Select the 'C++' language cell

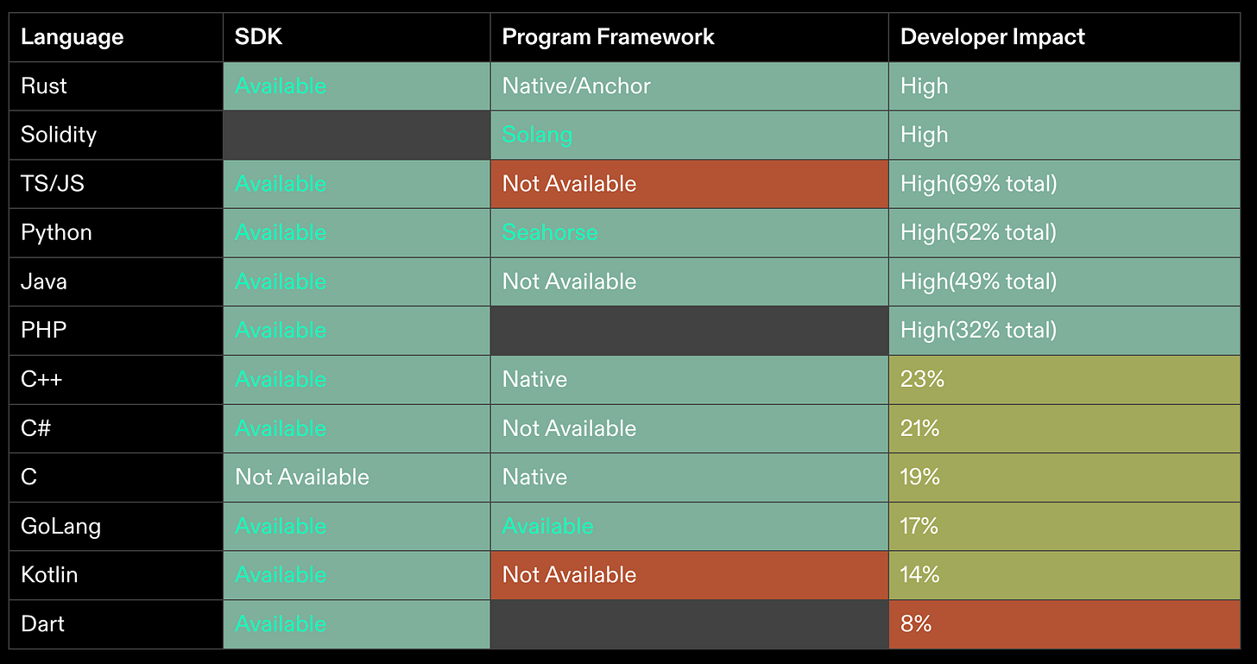(116, 380)
